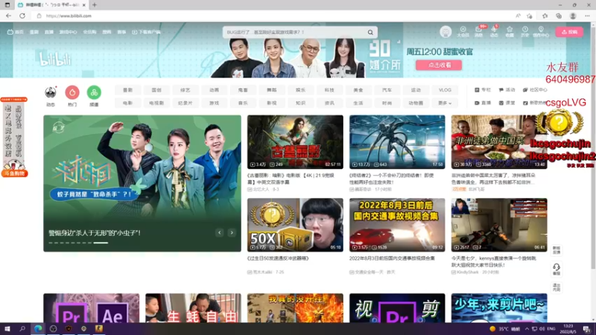Open the green 频道 channel icon
Screen dimensions: 596x335
point(94,92)
